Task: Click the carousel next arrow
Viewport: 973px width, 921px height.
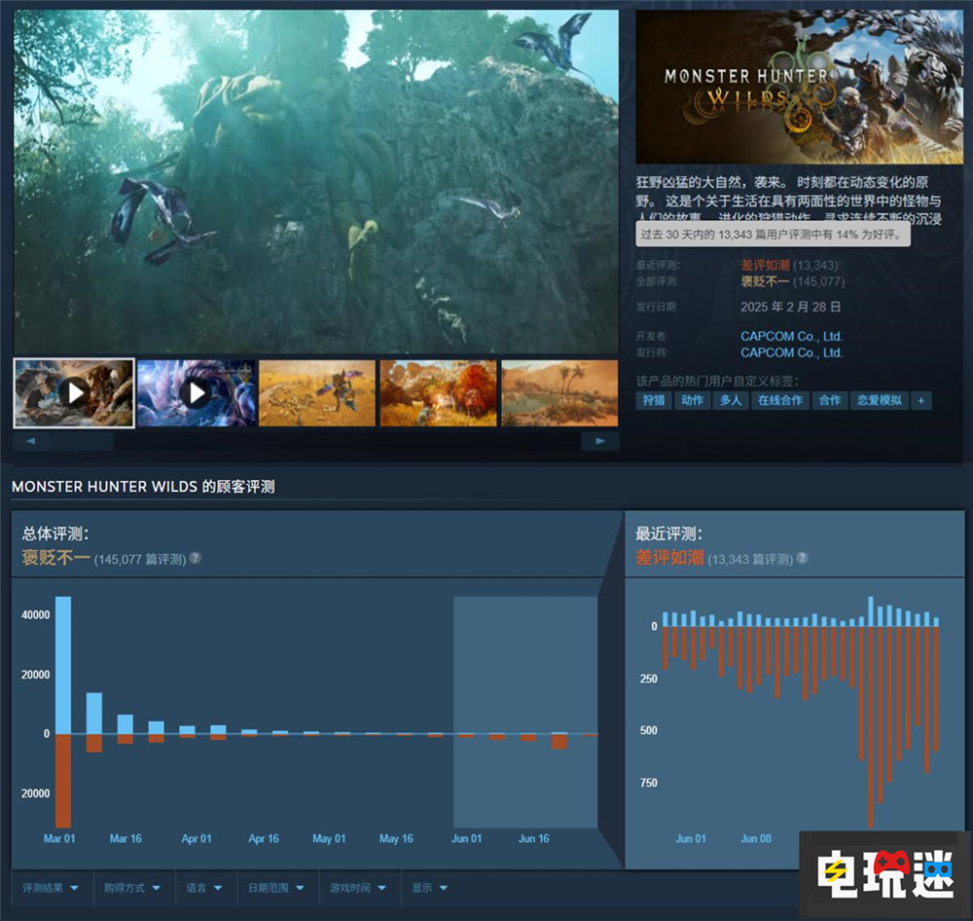Action: click(x=600, y=440)
